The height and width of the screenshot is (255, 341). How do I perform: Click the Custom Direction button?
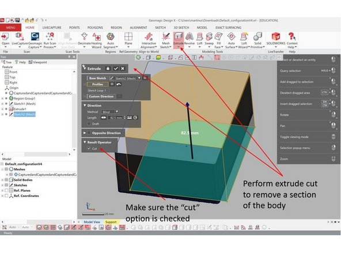point(101,96)
